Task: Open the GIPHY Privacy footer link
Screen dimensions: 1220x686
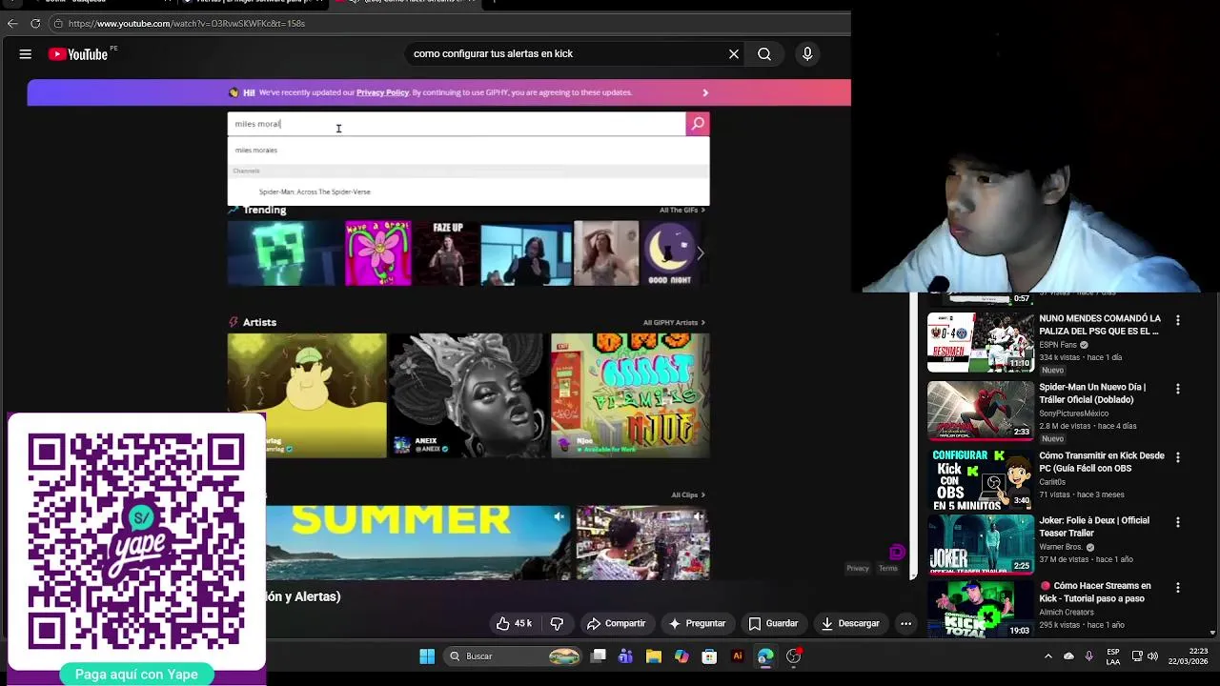Action: coord(858,569)
